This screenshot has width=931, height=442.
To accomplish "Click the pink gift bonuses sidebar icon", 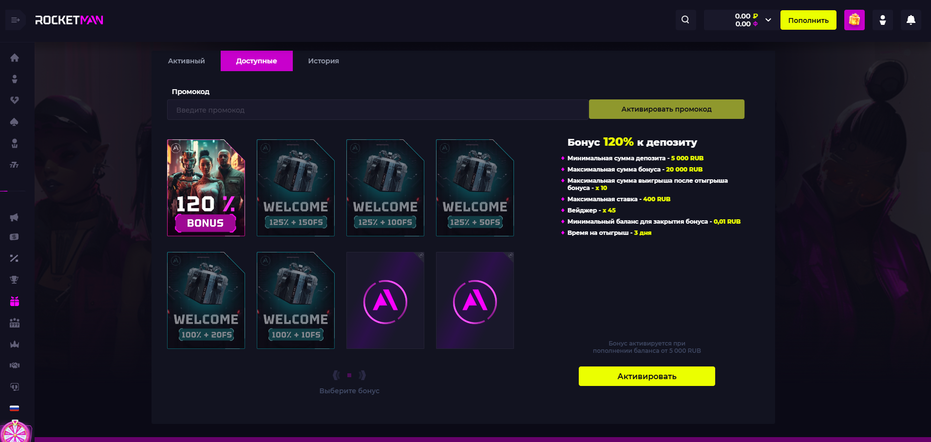I will (x=15, y=301).
